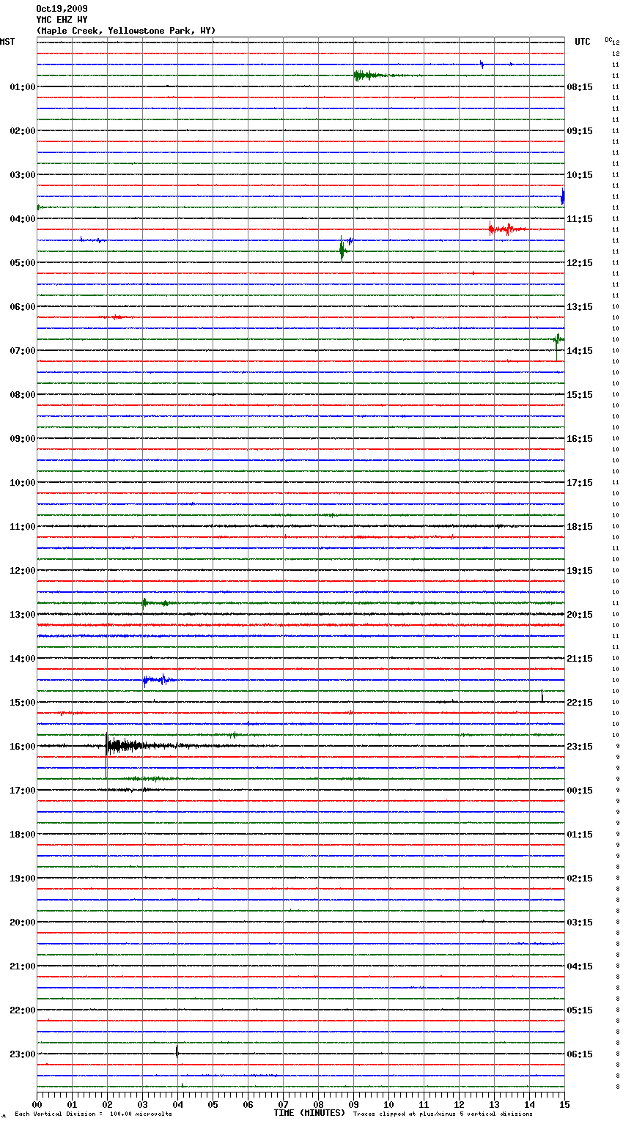
Task: Click the 11:15 UTC time label
Action: click(580, 219)
